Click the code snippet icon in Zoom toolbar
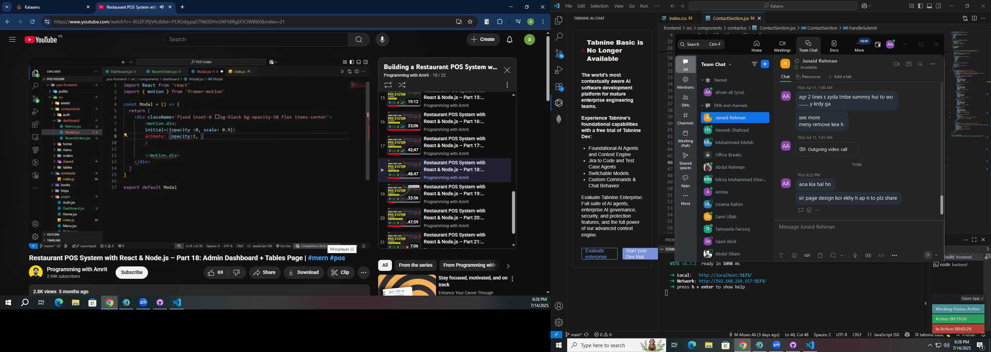 point(881,255)
